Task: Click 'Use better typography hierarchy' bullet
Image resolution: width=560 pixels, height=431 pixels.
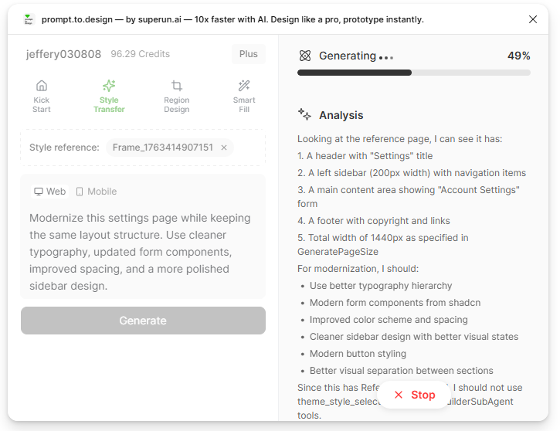Action: click(x=381, y=286)
